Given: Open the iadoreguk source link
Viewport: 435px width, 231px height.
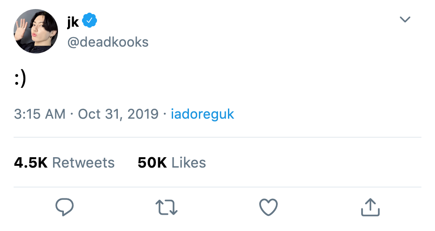Looking at the screenshot, I should (x=202, y=114).
